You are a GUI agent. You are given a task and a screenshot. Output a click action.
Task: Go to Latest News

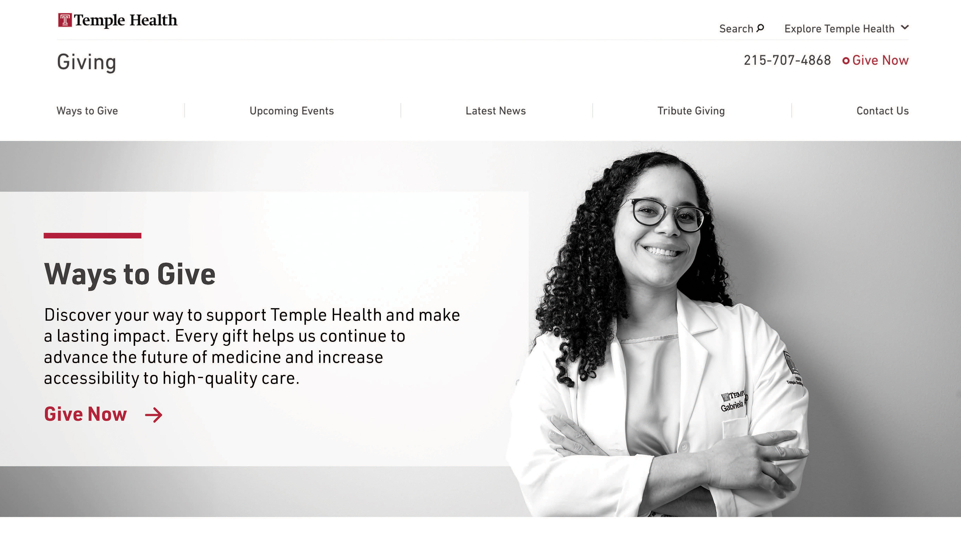[x=496, y=111]
